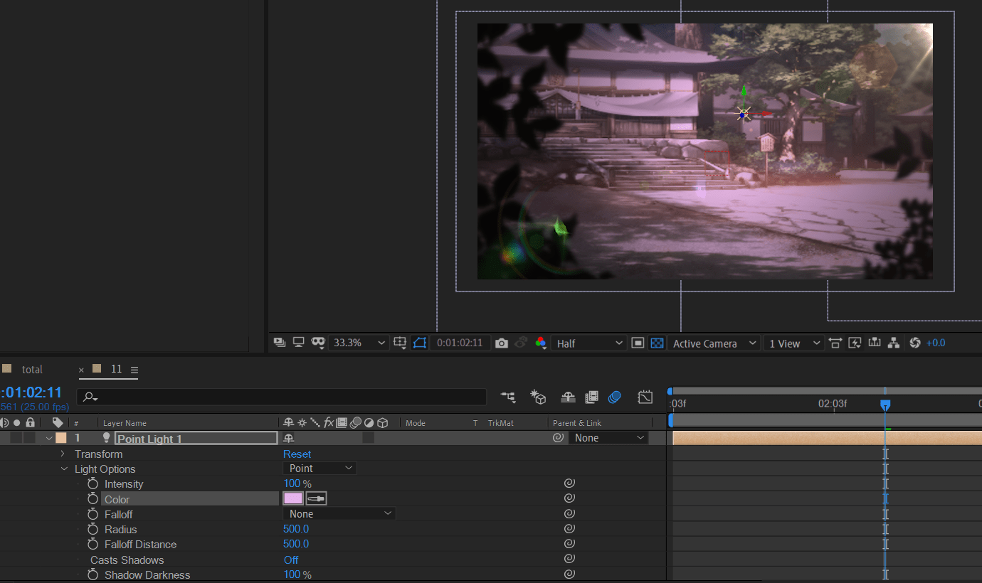This screenshot has width=982, height=583.
Task: Toggle Primary Viewer monitor icon
Action: [299, 343]
